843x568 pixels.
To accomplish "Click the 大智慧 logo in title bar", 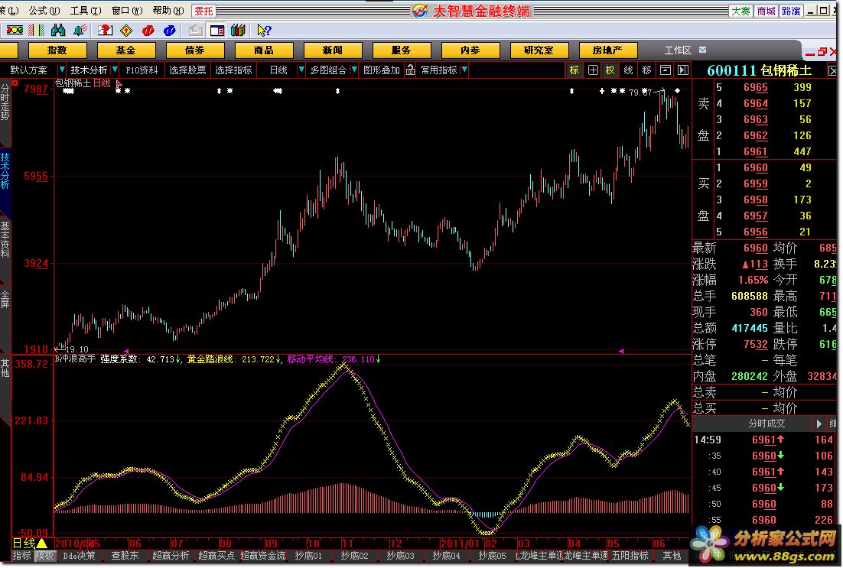I will (420, 11).
